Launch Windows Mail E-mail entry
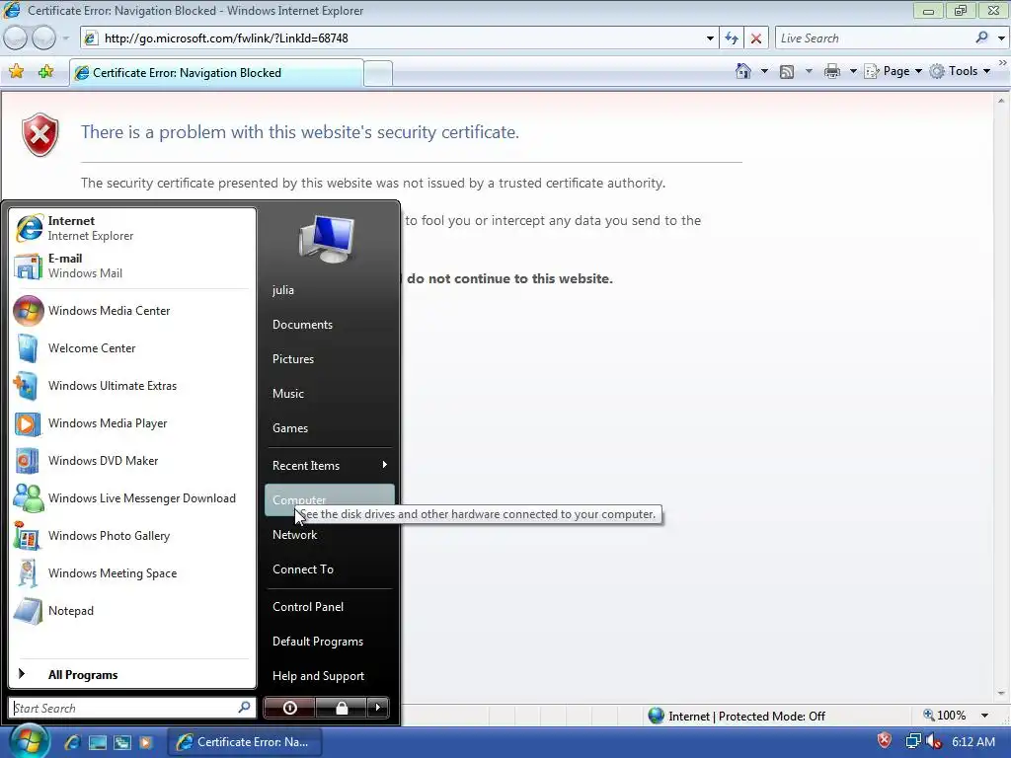 (132, 265)
